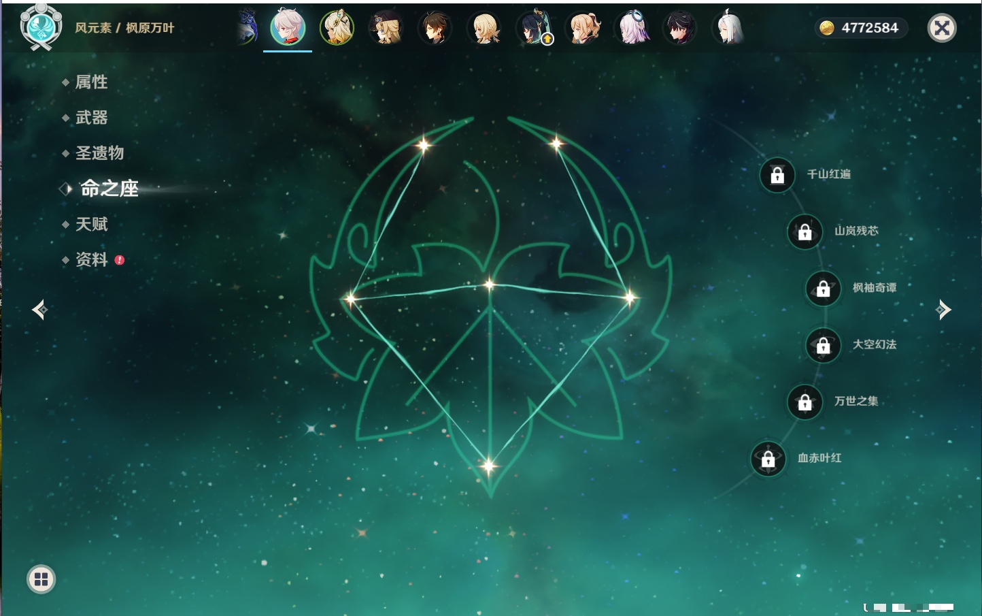Open the locked 山岚残芯 constellation node
Screen dimensions: 982x616
point(805,231)
